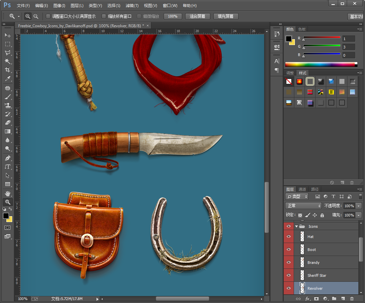Click the Fill Screen button

[x=226, y=16]
